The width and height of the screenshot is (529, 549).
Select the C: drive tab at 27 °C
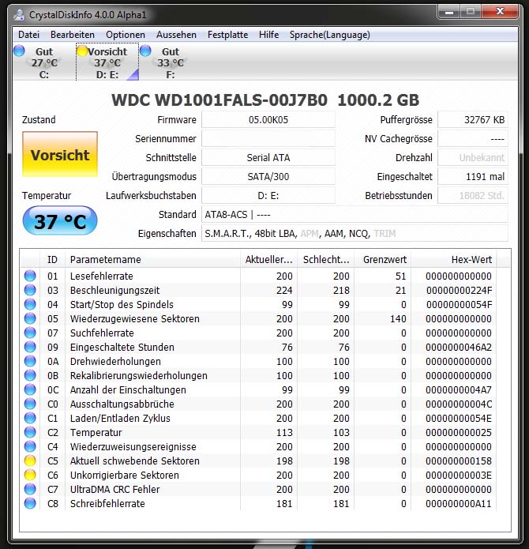point(44,62)
